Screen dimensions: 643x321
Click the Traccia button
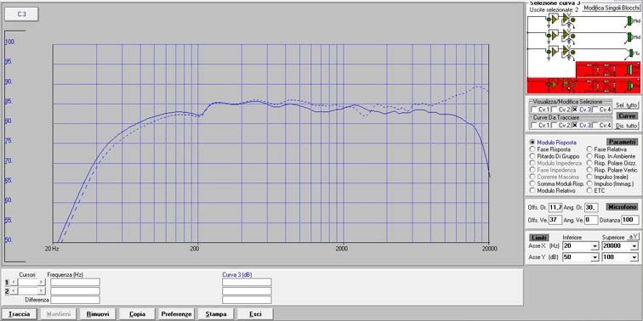click(x=20, y=314)
